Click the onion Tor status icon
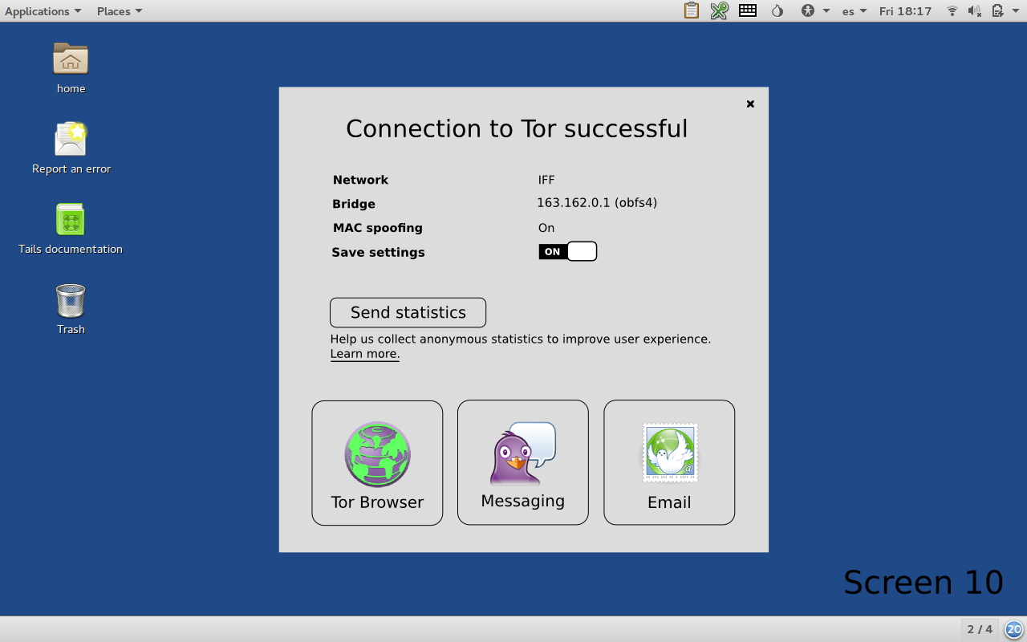This screenshot has width=1027, height=642. 777,11
